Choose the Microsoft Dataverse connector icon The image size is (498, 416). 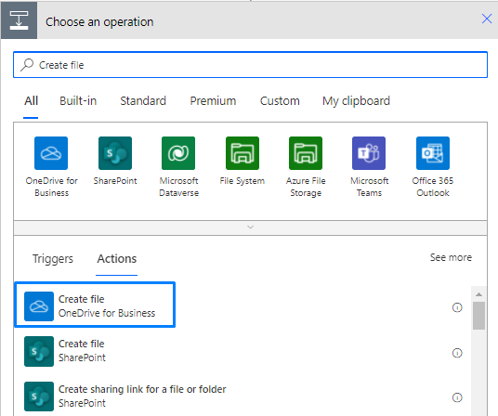pos(178,153)
